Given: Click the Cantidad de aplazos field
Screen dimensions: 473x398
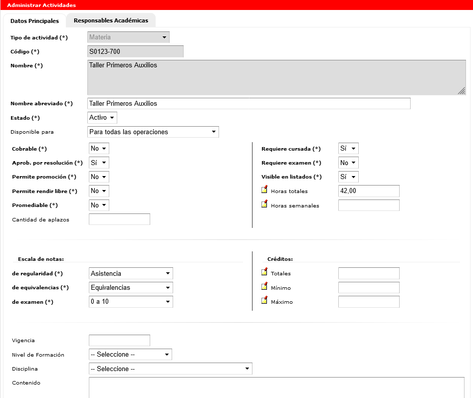Looking at the screenshot, I should 119,219.
